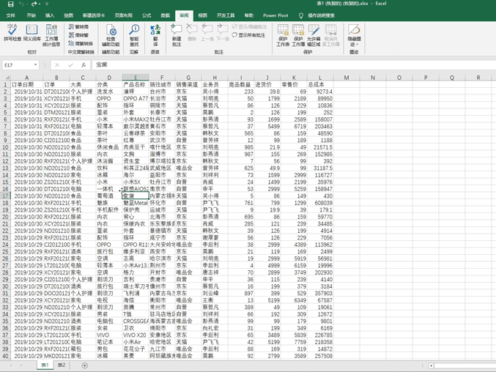
Task: Open the thesaurus (同义词库)
Action: (32, 33)
